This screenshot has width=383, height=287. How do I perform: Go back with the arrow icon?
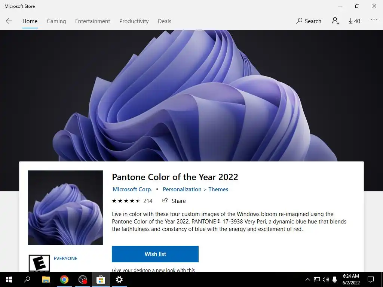[x=9, y=21]
